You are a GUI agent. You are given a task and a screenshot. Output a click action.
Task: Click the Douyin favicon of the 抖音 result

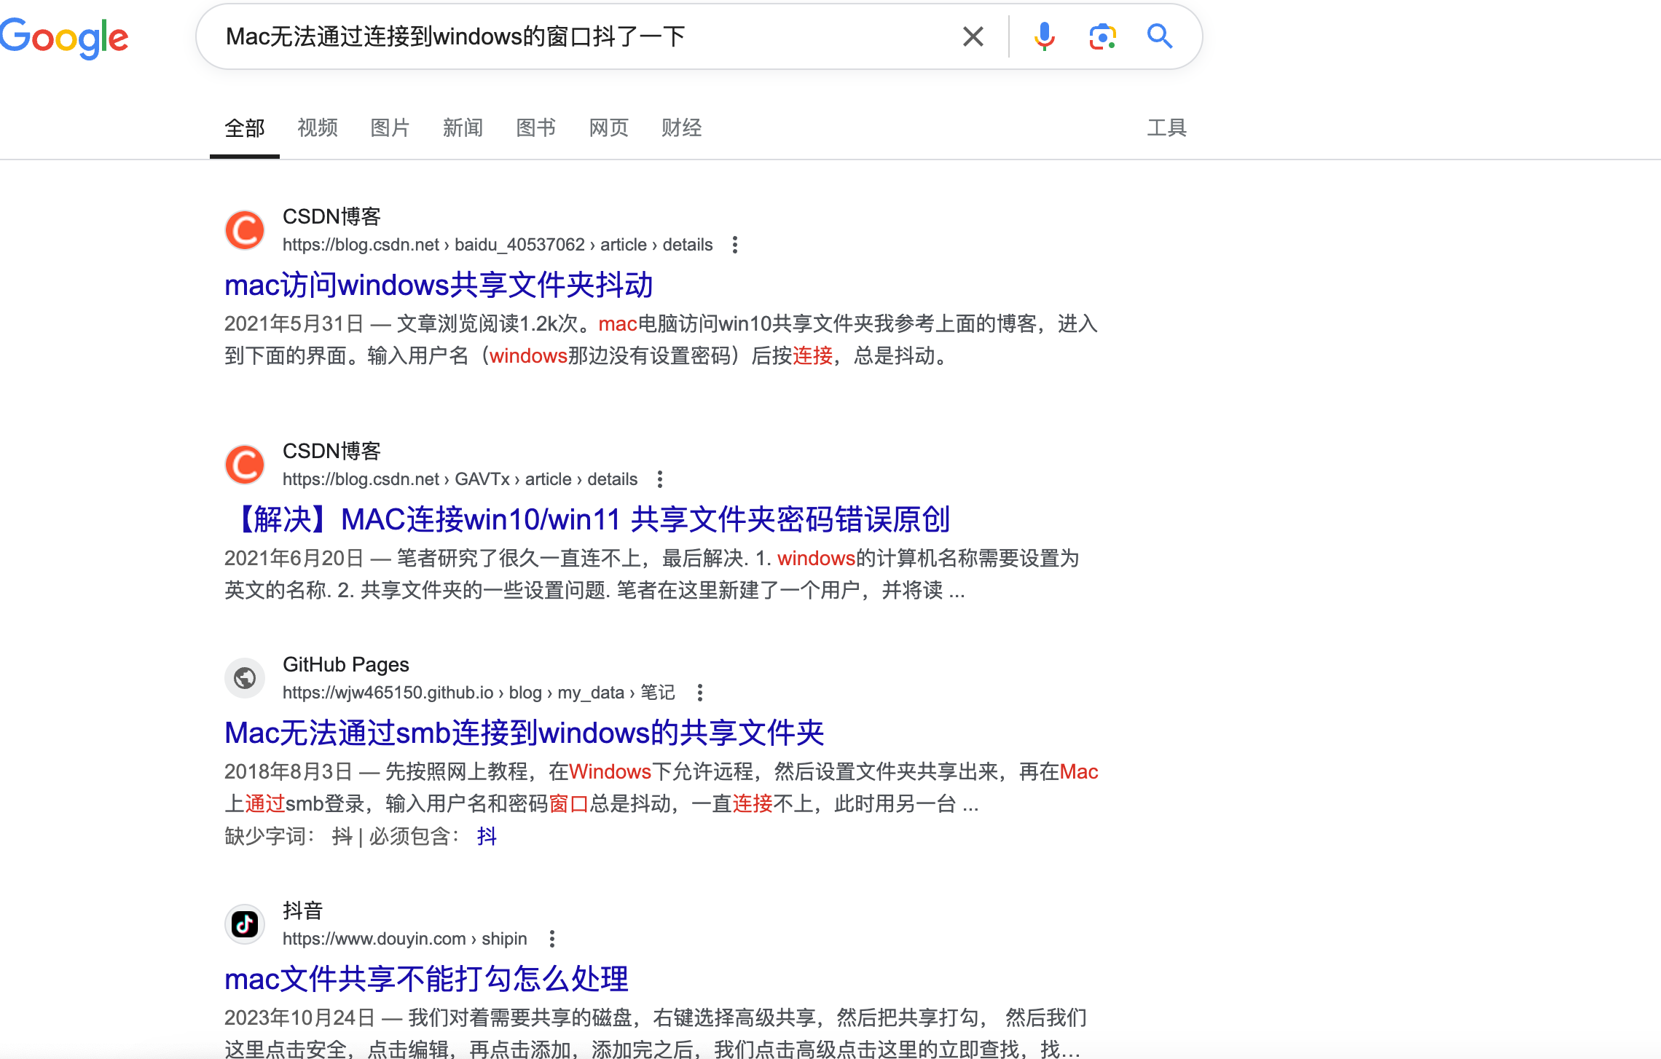[x=245, y=924]
